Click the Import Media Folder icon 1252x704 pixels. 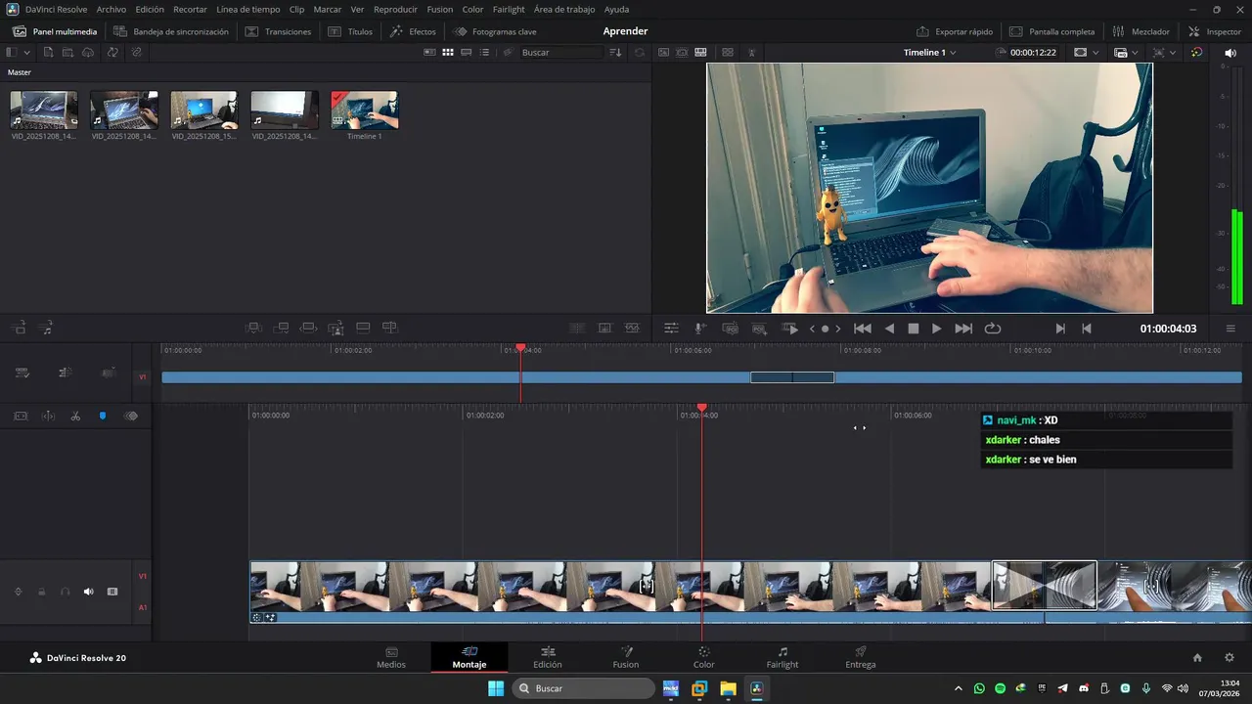[68, 52]
